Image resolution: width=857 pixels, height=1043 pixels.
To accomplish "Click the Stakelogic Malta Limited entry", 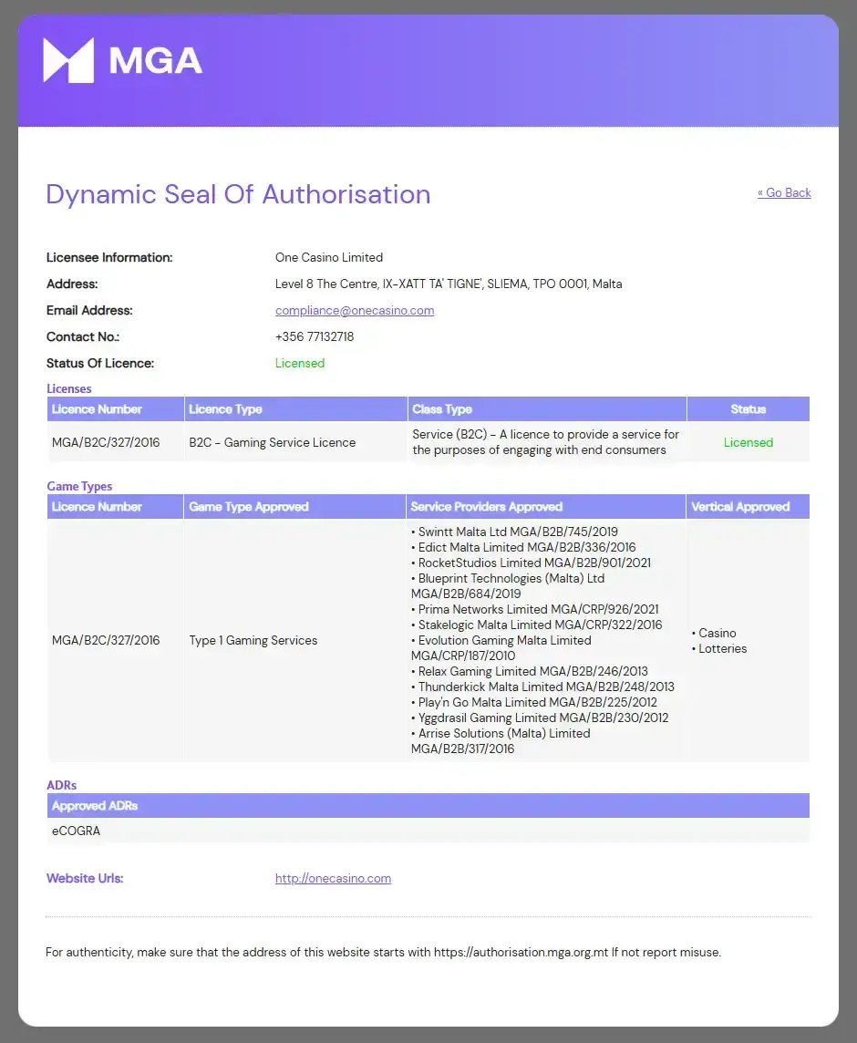I will point(537,625).
